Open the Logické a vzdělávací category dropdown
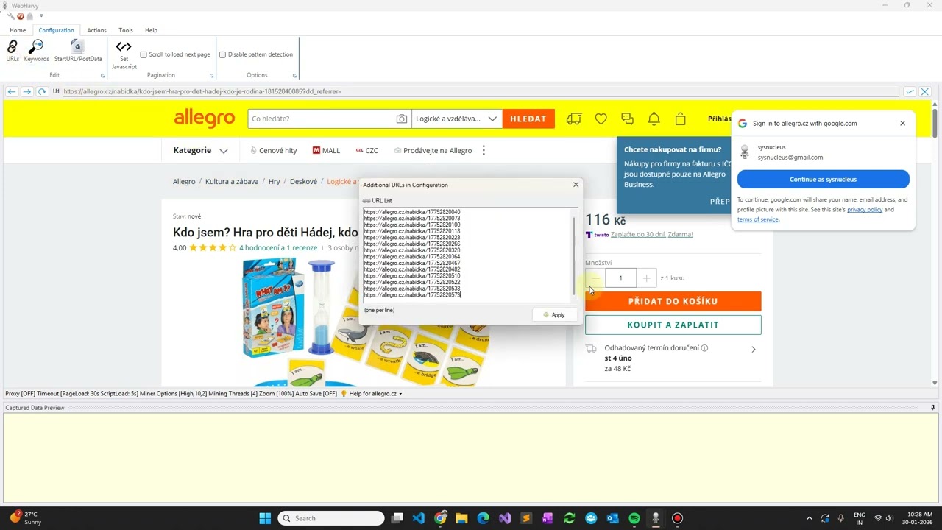The image size is (942, 530). pyautogui.click(x=456, y=119)
